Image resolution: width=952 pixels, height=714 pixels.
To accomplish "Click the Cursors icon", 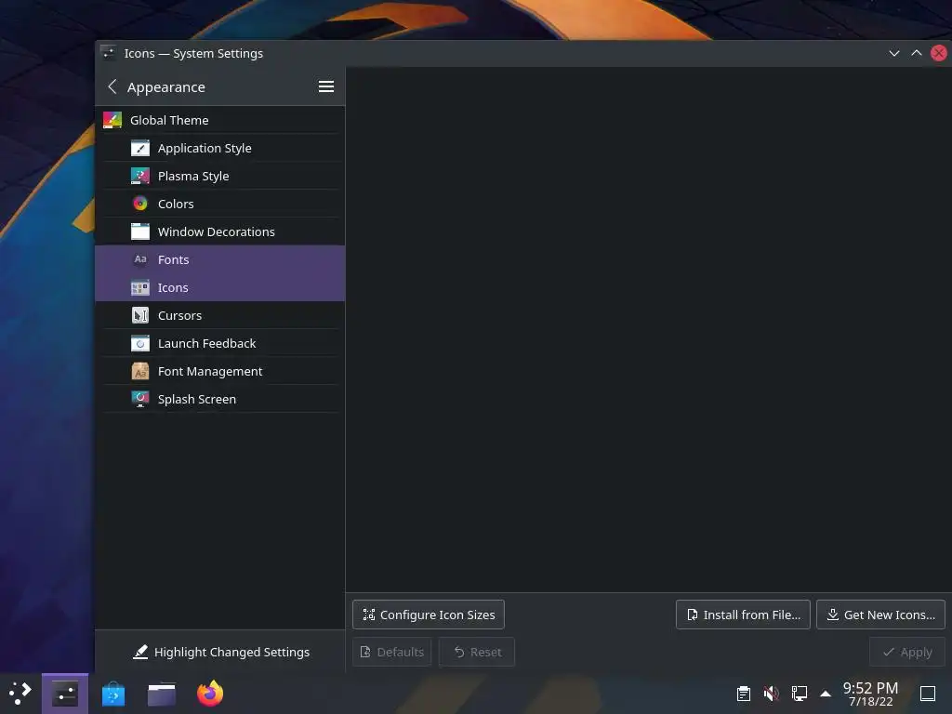I will 140,316.
